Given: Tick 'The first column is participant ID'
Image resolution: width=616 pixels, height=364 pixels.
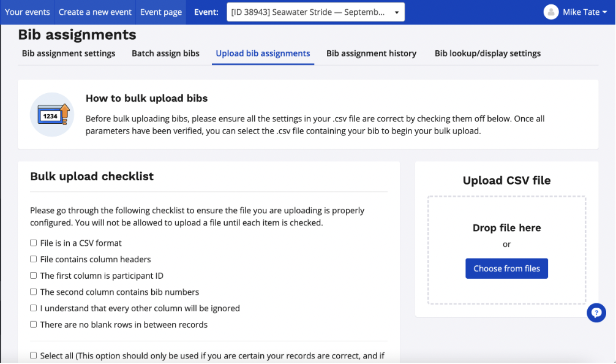Looking at the screenshot, I should point(34,276).
